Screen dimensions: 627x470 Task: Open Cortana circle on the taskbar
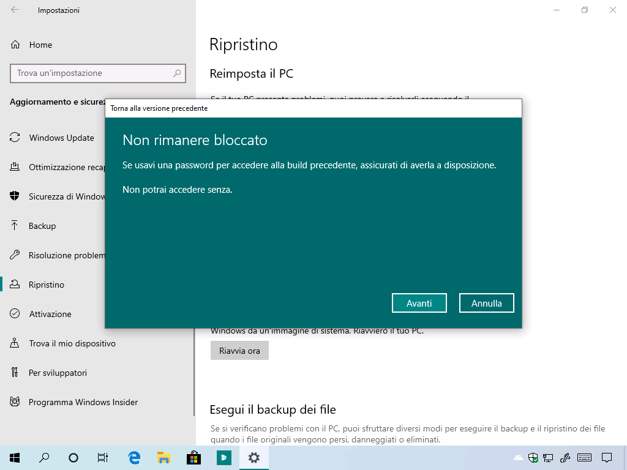point(73,458)
